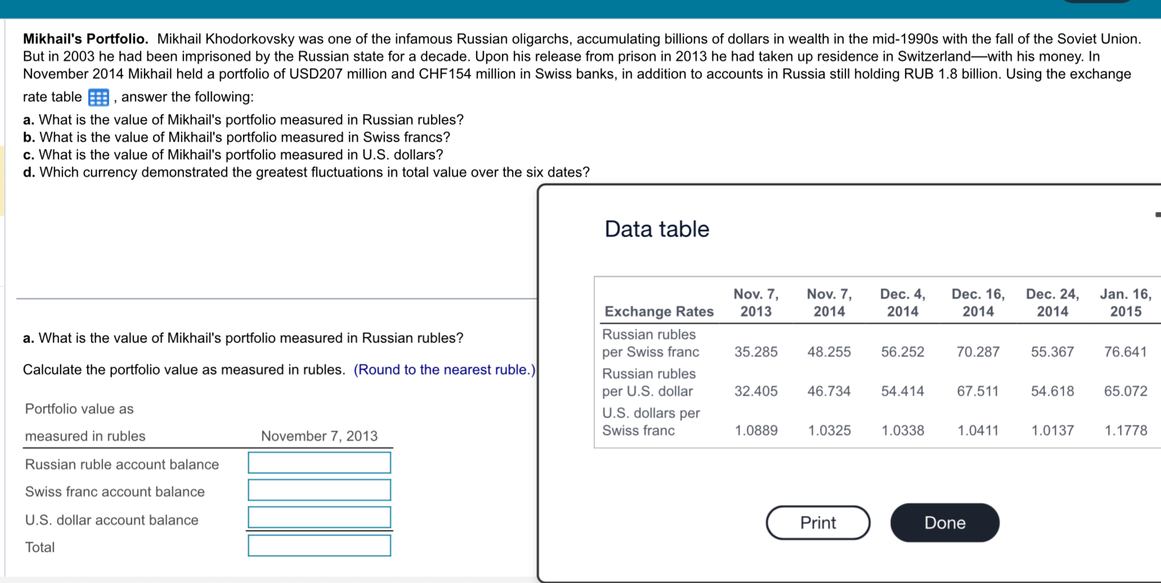The height and width of the screenshot is (583, 1161).
Task: Click the Russian rubles per U.S. dollar row label
Action: 649,383
